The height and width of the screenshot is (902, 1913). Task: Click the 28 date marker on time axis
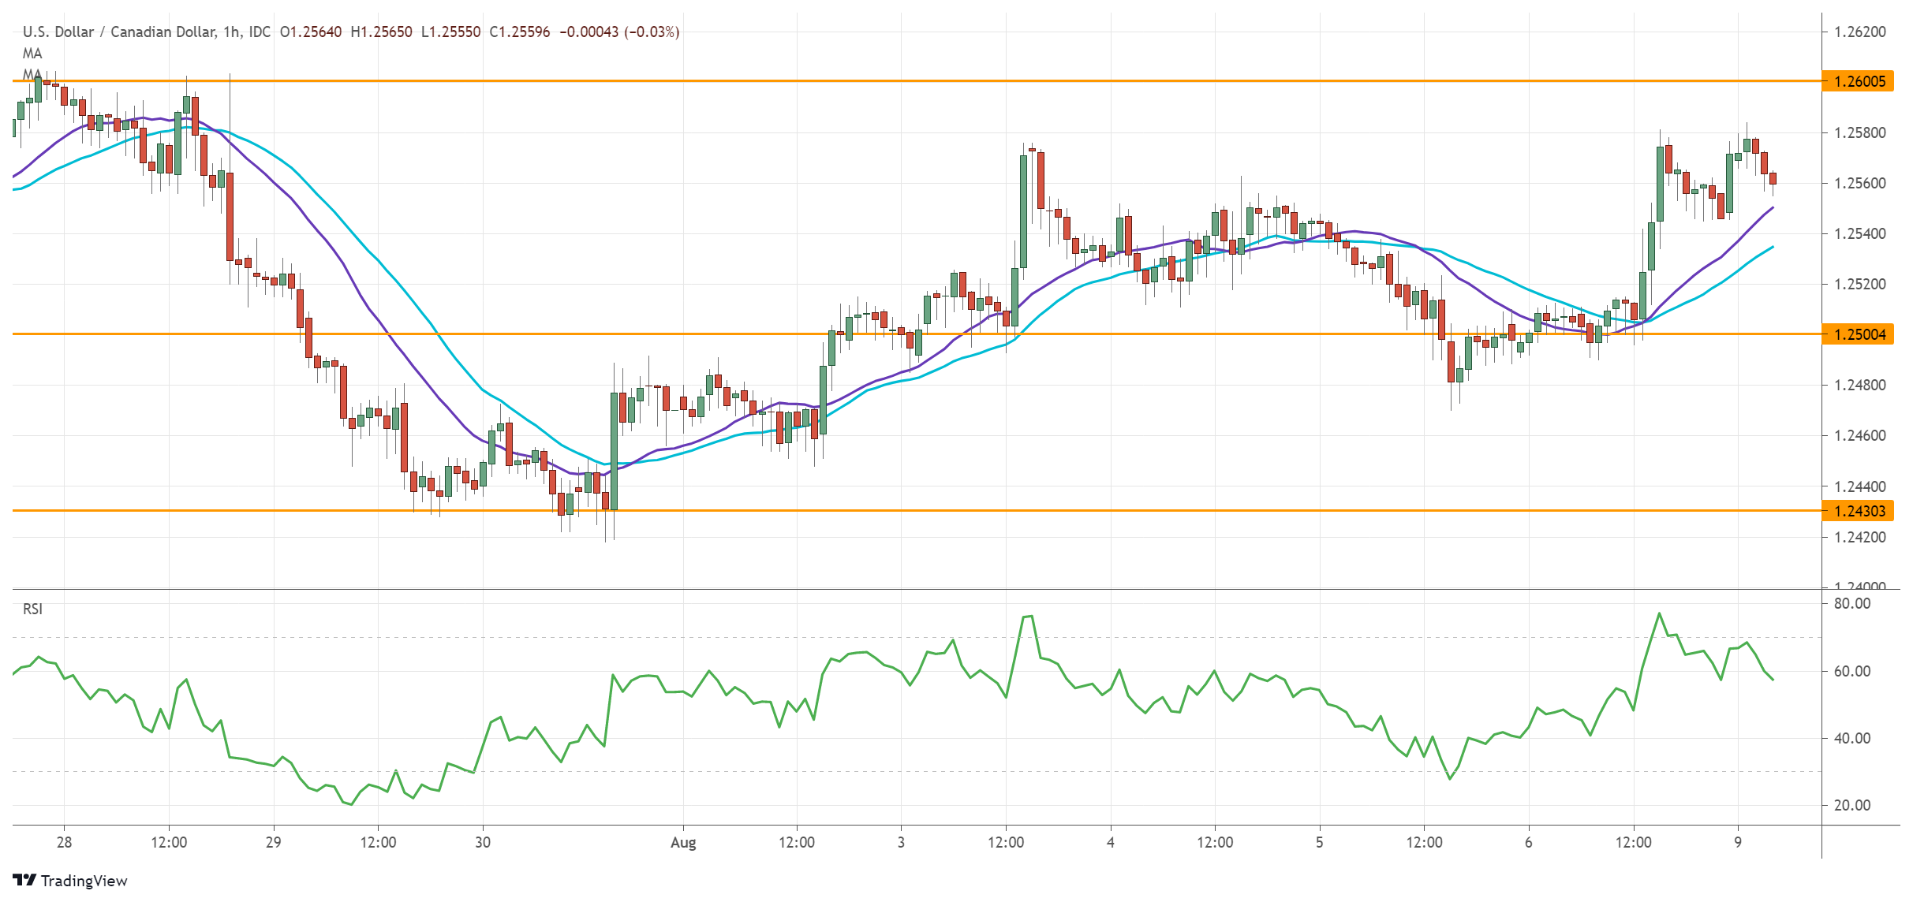tap(65, 842)
